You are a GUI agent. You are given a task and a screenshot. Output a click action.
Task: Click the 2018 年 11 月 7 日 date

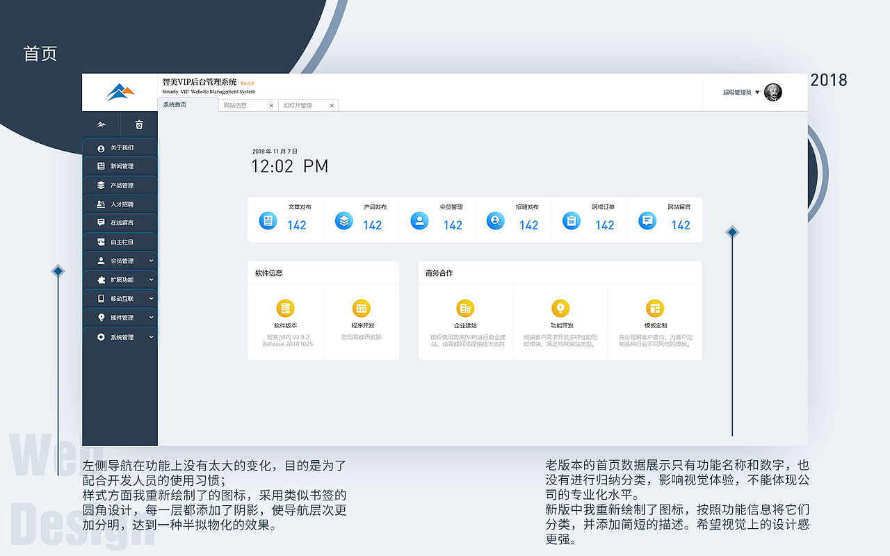coord(275,151)
